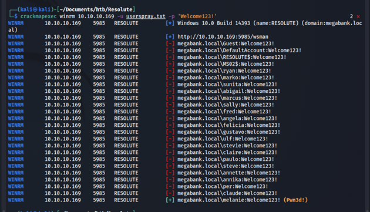Click the 'Welcome123!' password argument
The height and width of the screenshot is (212, 370).
coord(197,16)
